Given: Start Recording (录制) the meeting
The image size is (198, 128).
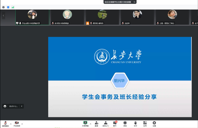Looking at the screenshot, I should (125, 123).
